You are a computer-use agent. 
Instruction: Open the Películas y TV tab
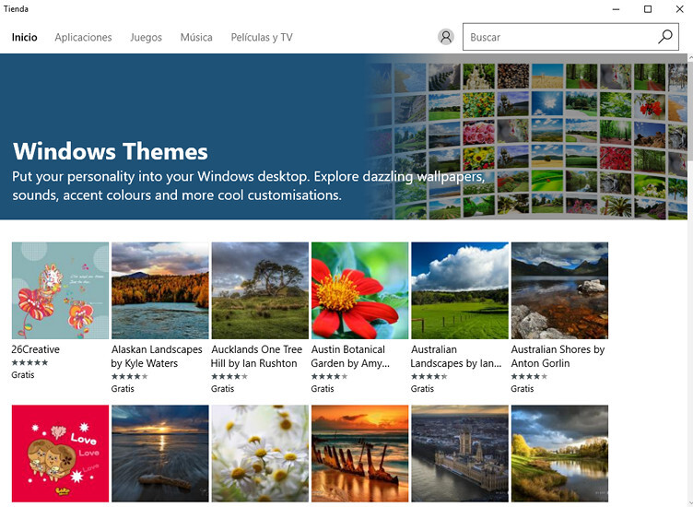(x=262, y=38)
